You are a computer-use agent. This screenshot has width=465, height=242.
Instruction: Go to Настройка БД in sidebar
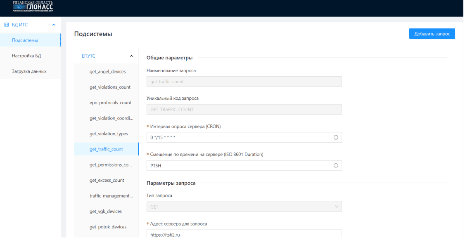26,56
